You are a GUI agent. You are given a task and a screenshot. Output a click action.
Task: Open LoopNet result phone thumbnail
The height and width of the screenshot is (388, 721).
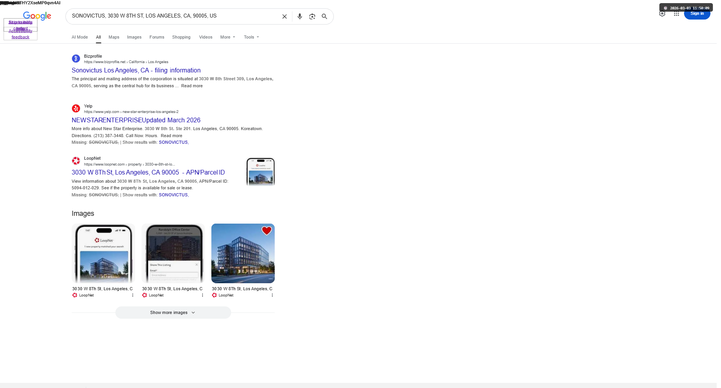tap(261, 172)
